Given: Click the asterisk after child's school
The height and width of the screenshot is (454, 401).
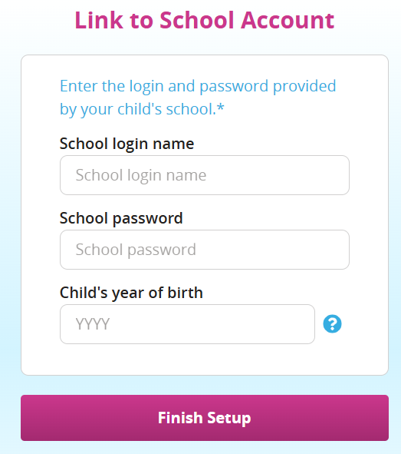Looking at the screenshot, I should 220,107.
